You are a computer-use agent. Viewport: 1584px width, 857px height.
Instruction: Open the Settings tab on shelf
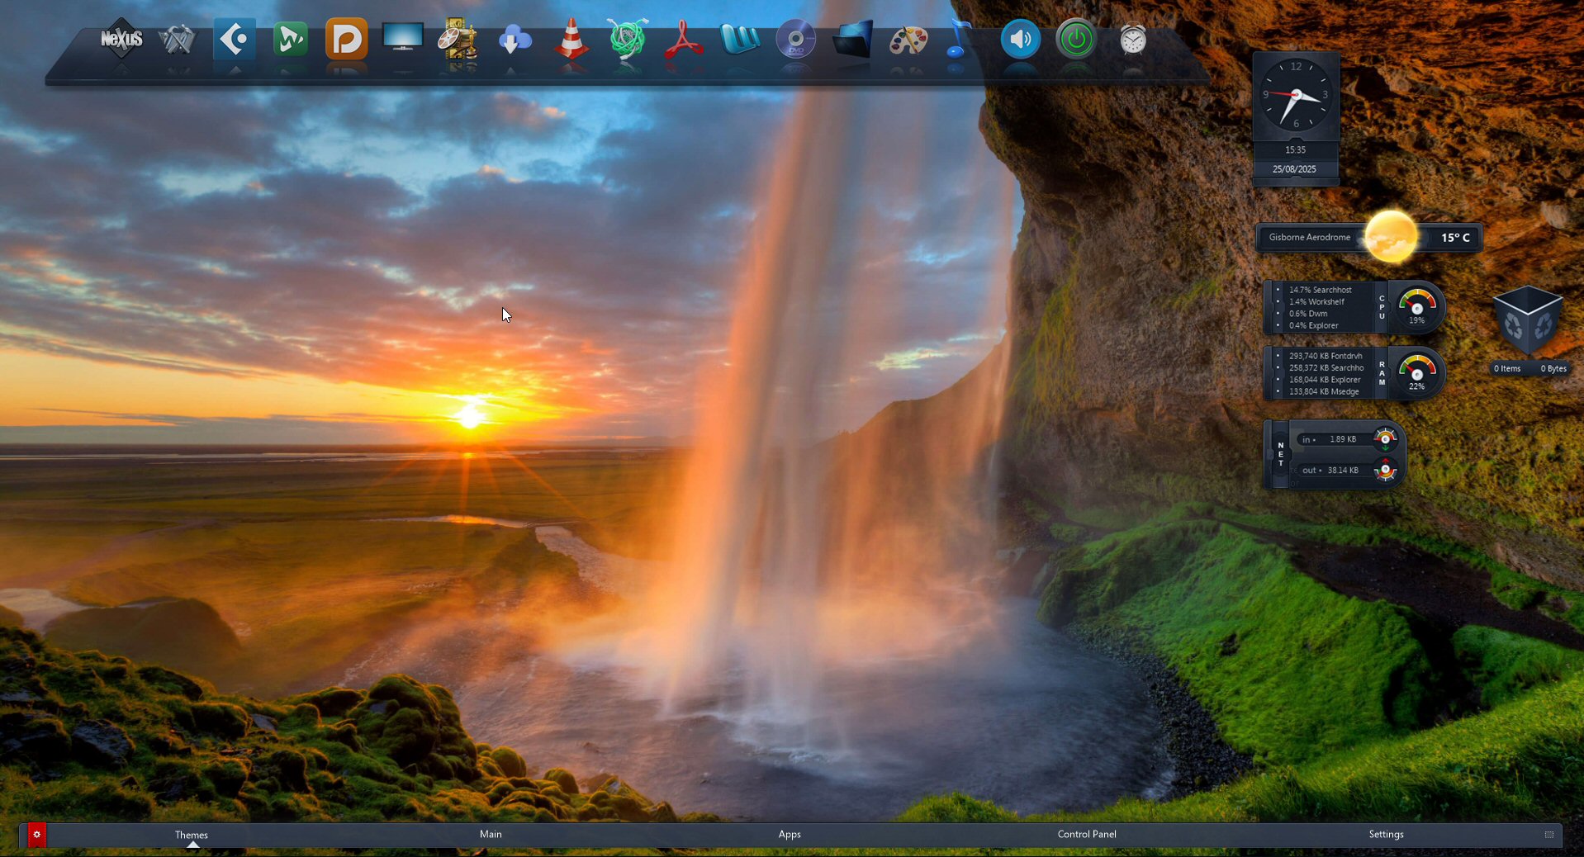pos(1386,834)
